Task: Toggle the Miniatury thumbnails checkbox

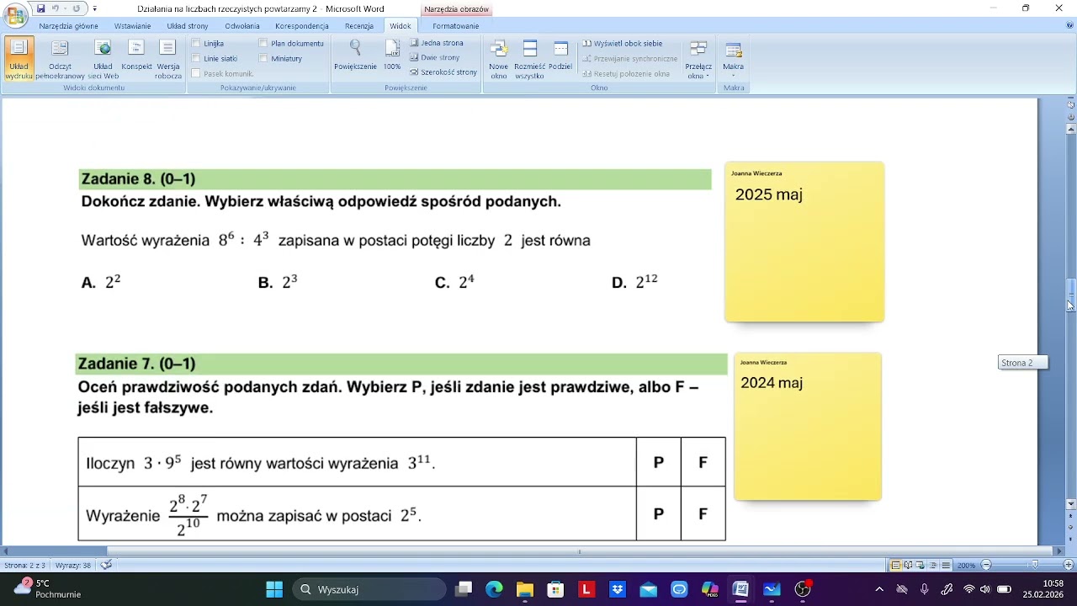Action: point(263,58)
